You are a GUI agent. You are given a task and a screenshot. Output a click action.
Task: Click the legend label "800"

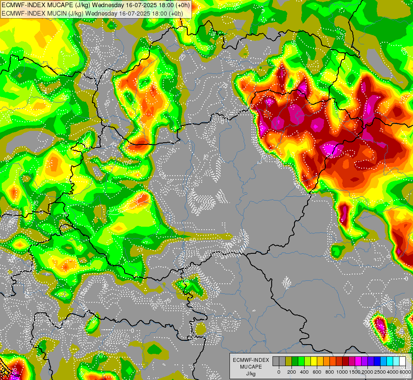pos(329,372)
